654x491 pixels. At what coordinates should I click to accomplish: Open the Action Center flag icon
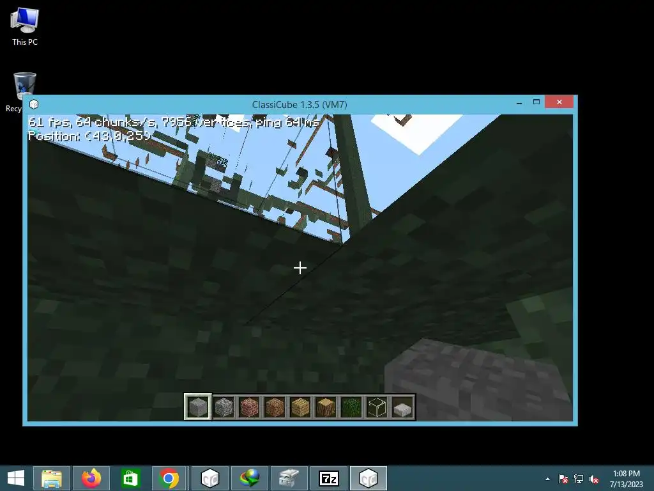563,479
